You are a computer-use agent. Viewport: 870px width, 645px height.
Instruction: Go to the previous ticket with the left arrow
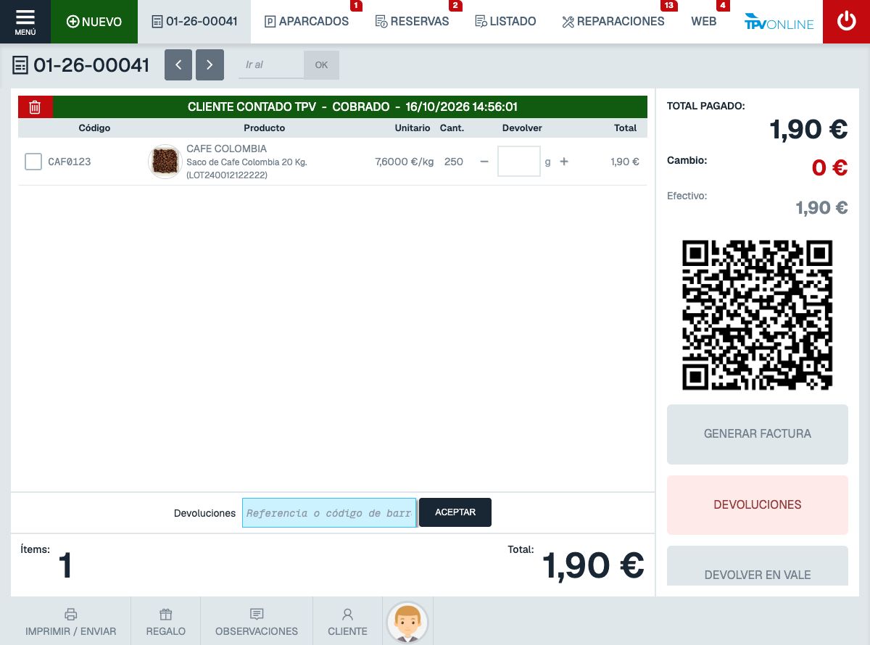click(178, 64)
